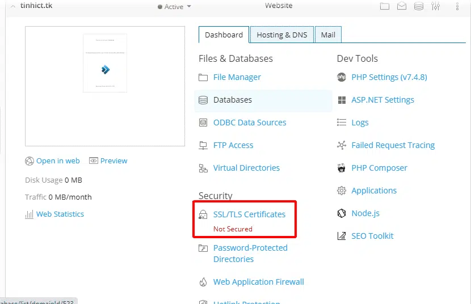Viewport: 471px width, 304px height.
Task: Click the Preview link
Action: point(114,161)
